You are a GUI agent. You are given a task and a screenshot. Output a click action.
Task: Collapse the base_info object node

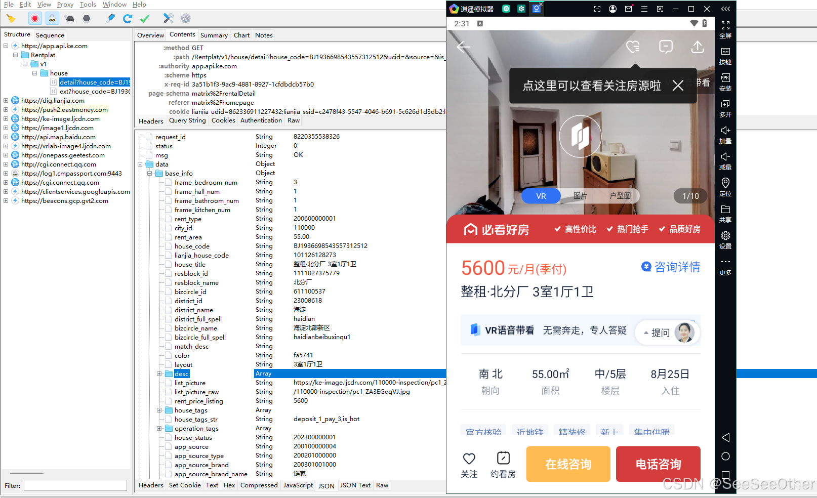[149, 173]
